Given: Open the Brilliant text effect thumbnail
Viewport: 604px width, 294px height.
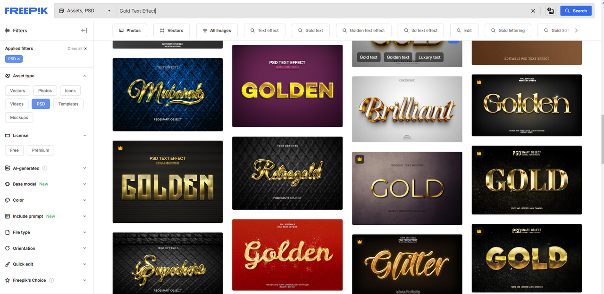Looking at the screenshot, I should click(407, 109).
